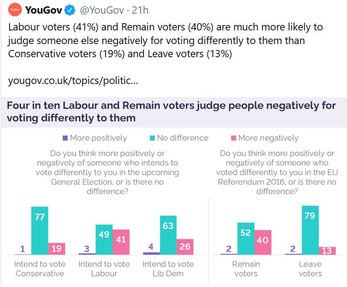
Task: Click the teal No difference legend swatch
Action: click(x=152, y=138)
